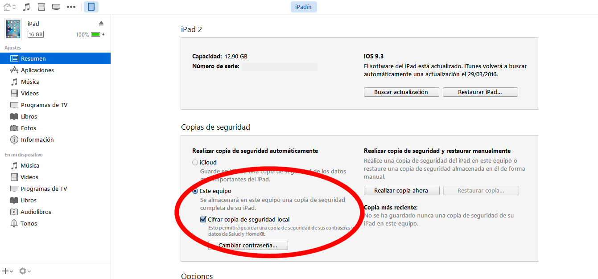
Task: Click the iPad device thumbnail
Action: [x=13, y=29]
